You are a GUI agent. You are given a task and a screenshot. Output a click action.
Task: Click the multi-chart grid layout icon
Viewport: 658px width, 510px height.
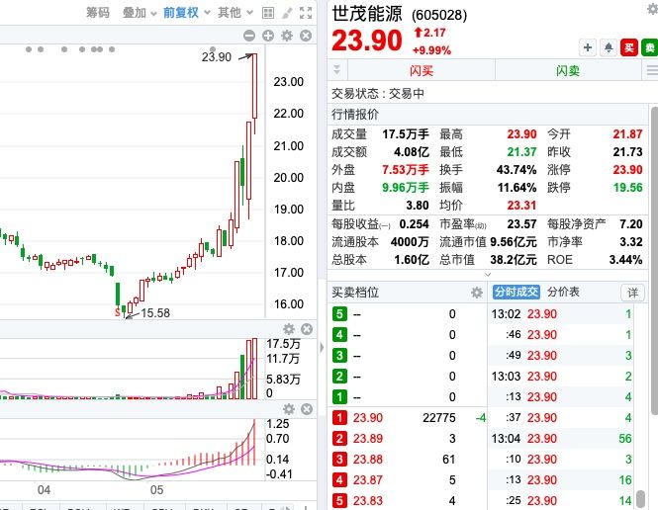tap(268, 13)
